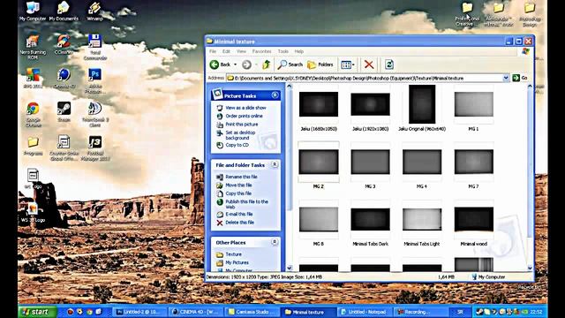Open Texture under Other Places

coord(233,254)
